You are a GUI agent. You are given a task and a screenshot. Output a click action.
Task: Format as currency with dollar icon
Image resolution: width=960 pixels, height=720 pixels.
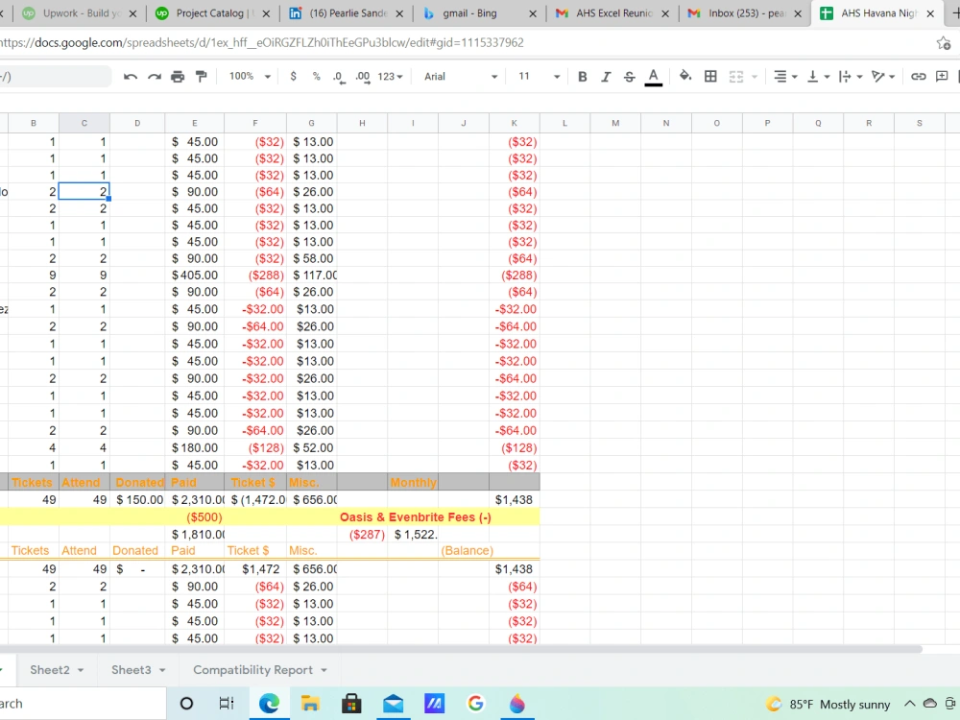coord(293,77)
